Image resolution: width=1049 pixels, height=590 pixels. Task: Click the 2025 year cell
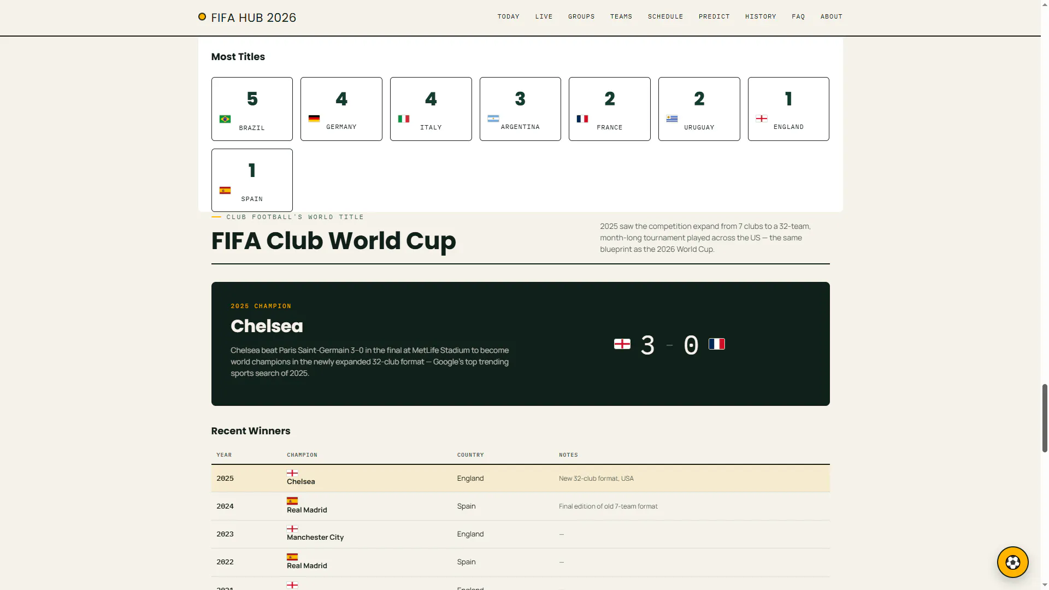[x=225, y=479]
